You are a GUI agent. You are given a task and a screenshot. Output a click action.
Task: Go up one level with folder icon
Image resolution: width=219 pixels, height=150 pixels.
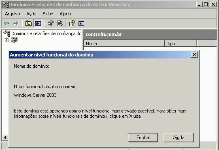[28, 23]
